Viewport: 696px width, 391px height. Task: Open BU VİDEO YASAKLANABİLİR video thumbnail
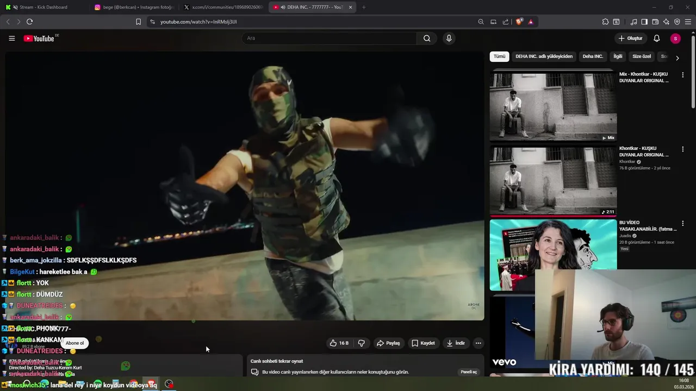pyautogui.click(x=553, y=255)
